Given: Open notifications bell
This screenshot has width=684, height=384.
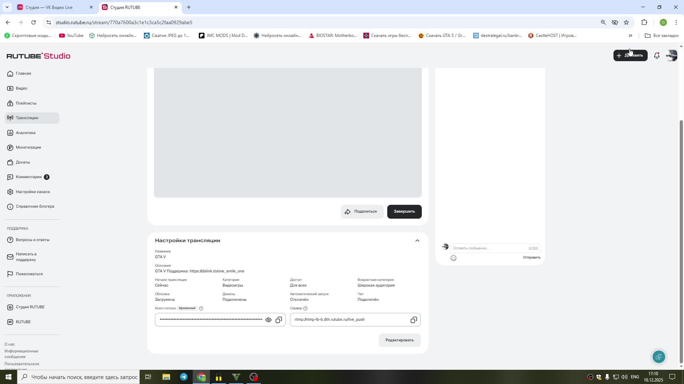Looking at the screenshot, I should click(x=657, y=55).
